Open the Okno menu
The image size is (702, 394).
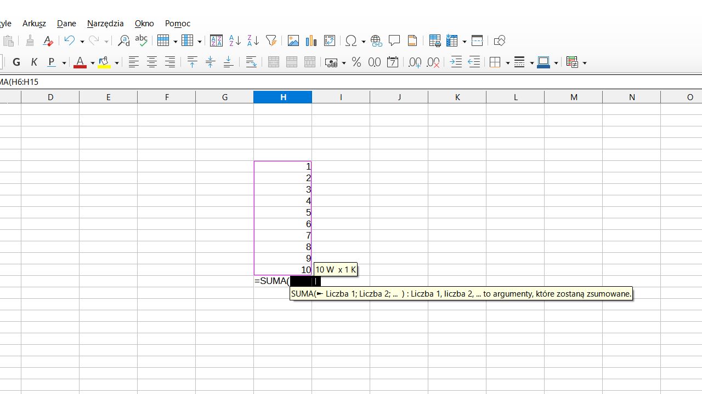pos(144,24)
